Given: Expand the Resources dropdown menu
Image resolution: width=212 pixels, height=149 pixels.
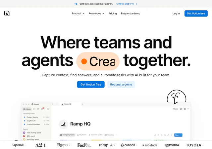Looking at the screenshot, I should pyautogui.click(x=96, y=13).
